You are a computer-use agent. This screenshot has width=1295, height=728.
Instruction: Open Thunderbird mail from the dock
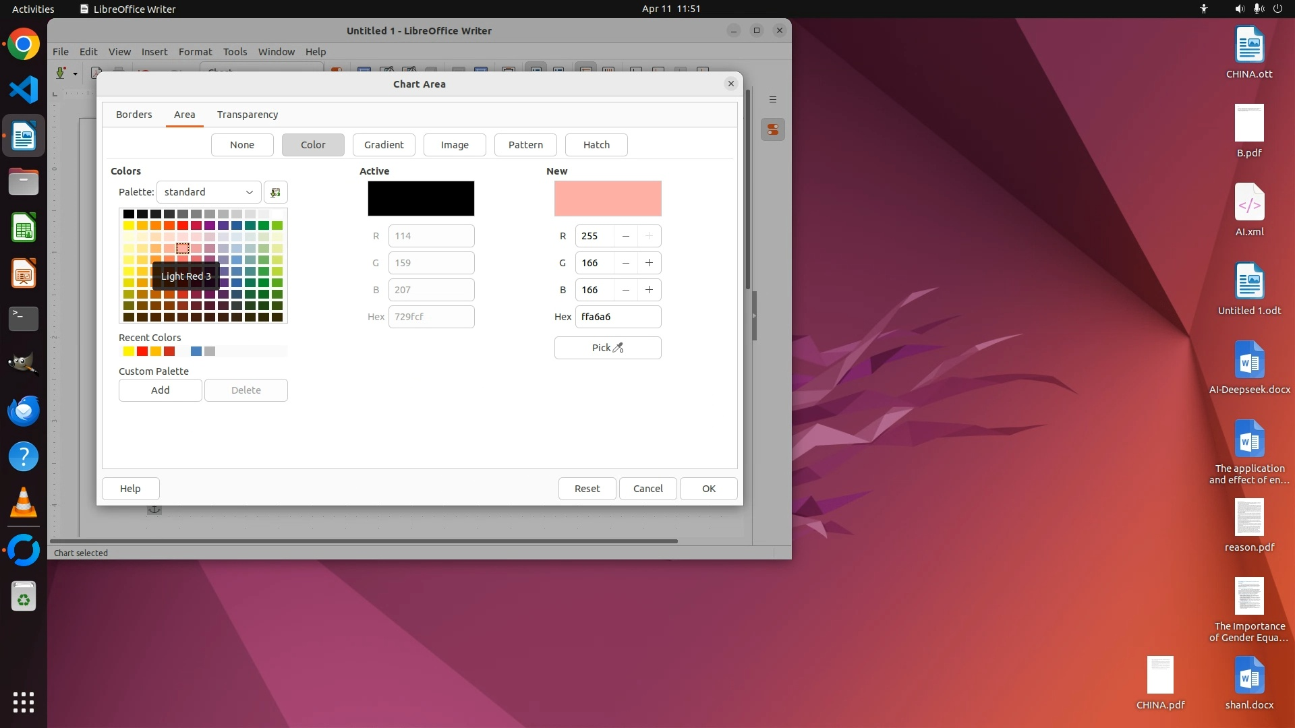tap(24, 410)
